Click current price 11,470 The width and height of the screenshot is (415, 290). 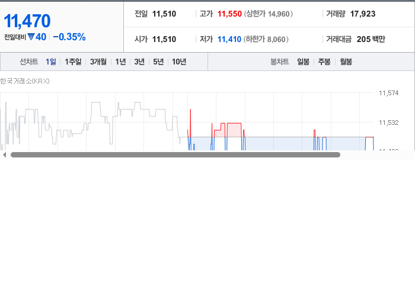pyautogui.click(x=27, y=21)
